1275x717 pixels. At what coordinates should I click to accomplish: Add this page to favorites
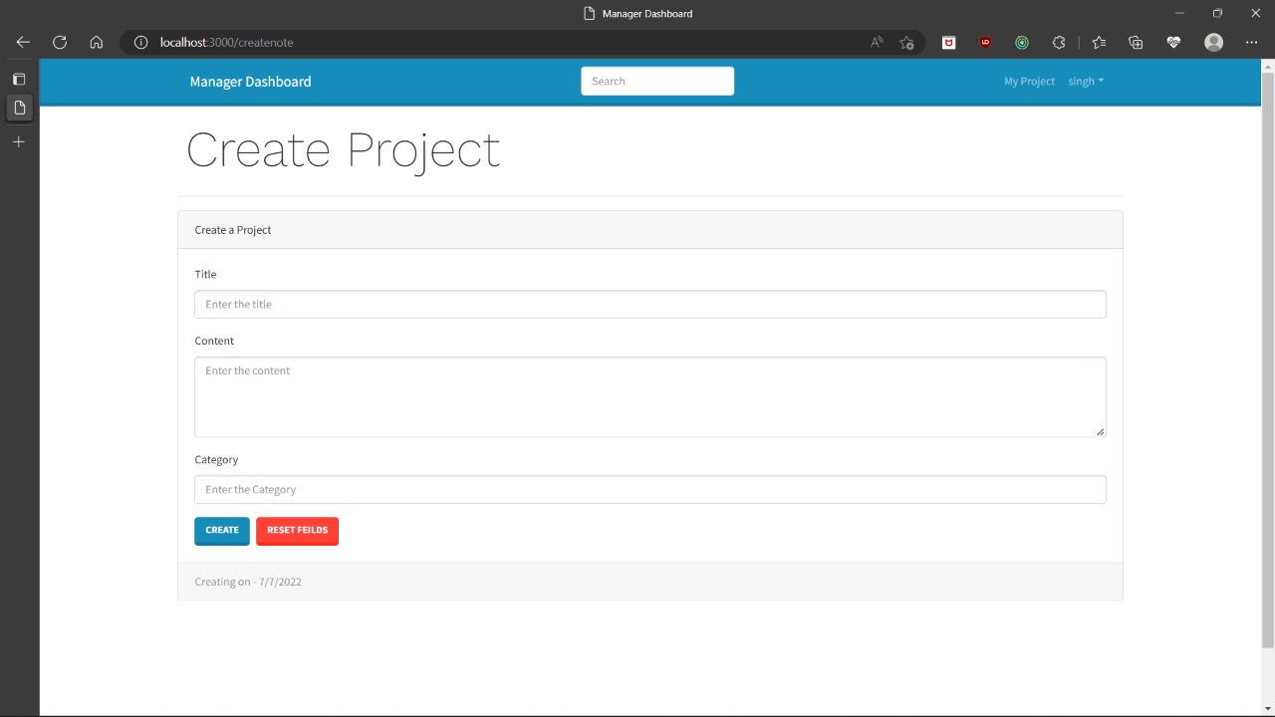(x=906, y=42)
